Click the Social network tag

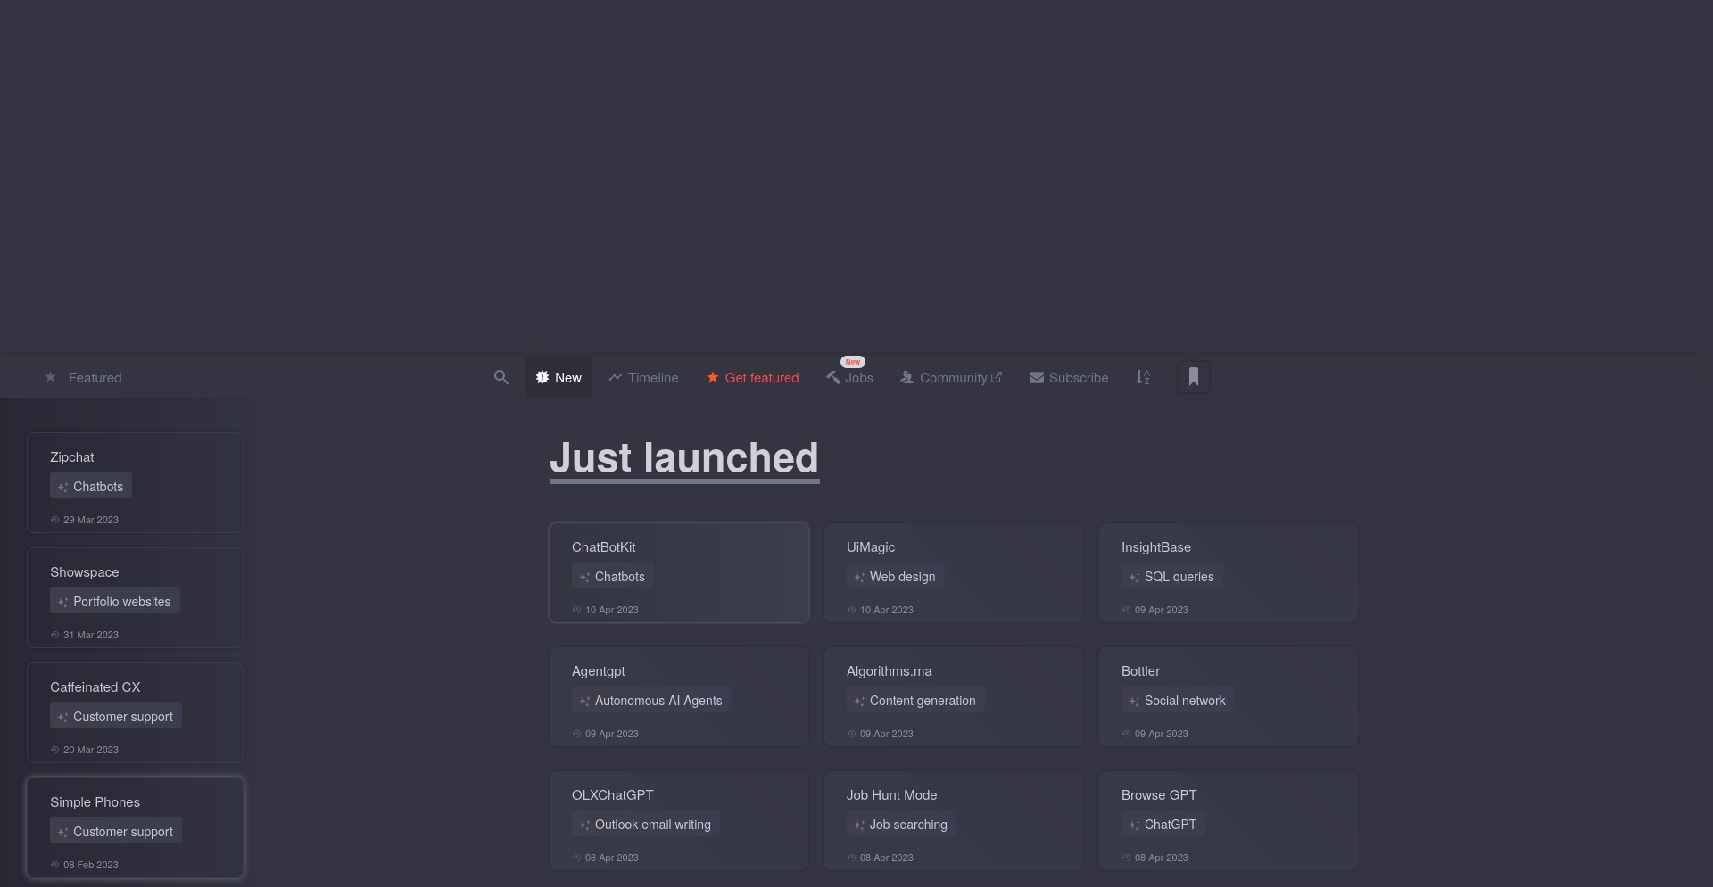[x=1178, y=700]
